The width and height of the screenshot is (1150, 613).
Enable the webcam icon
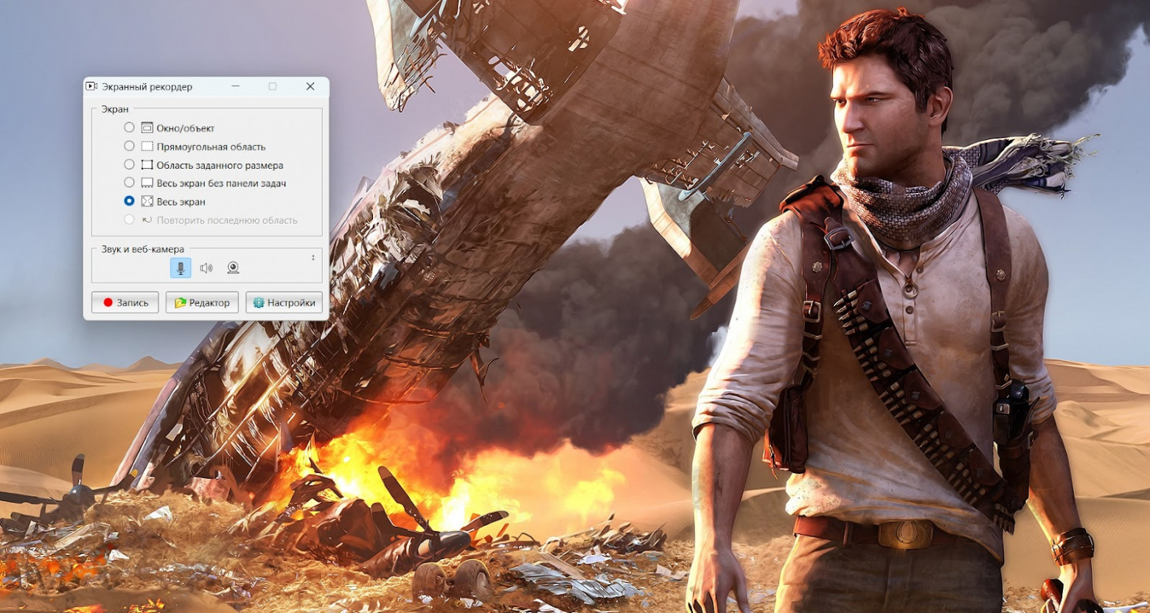[x=233, y=268]
